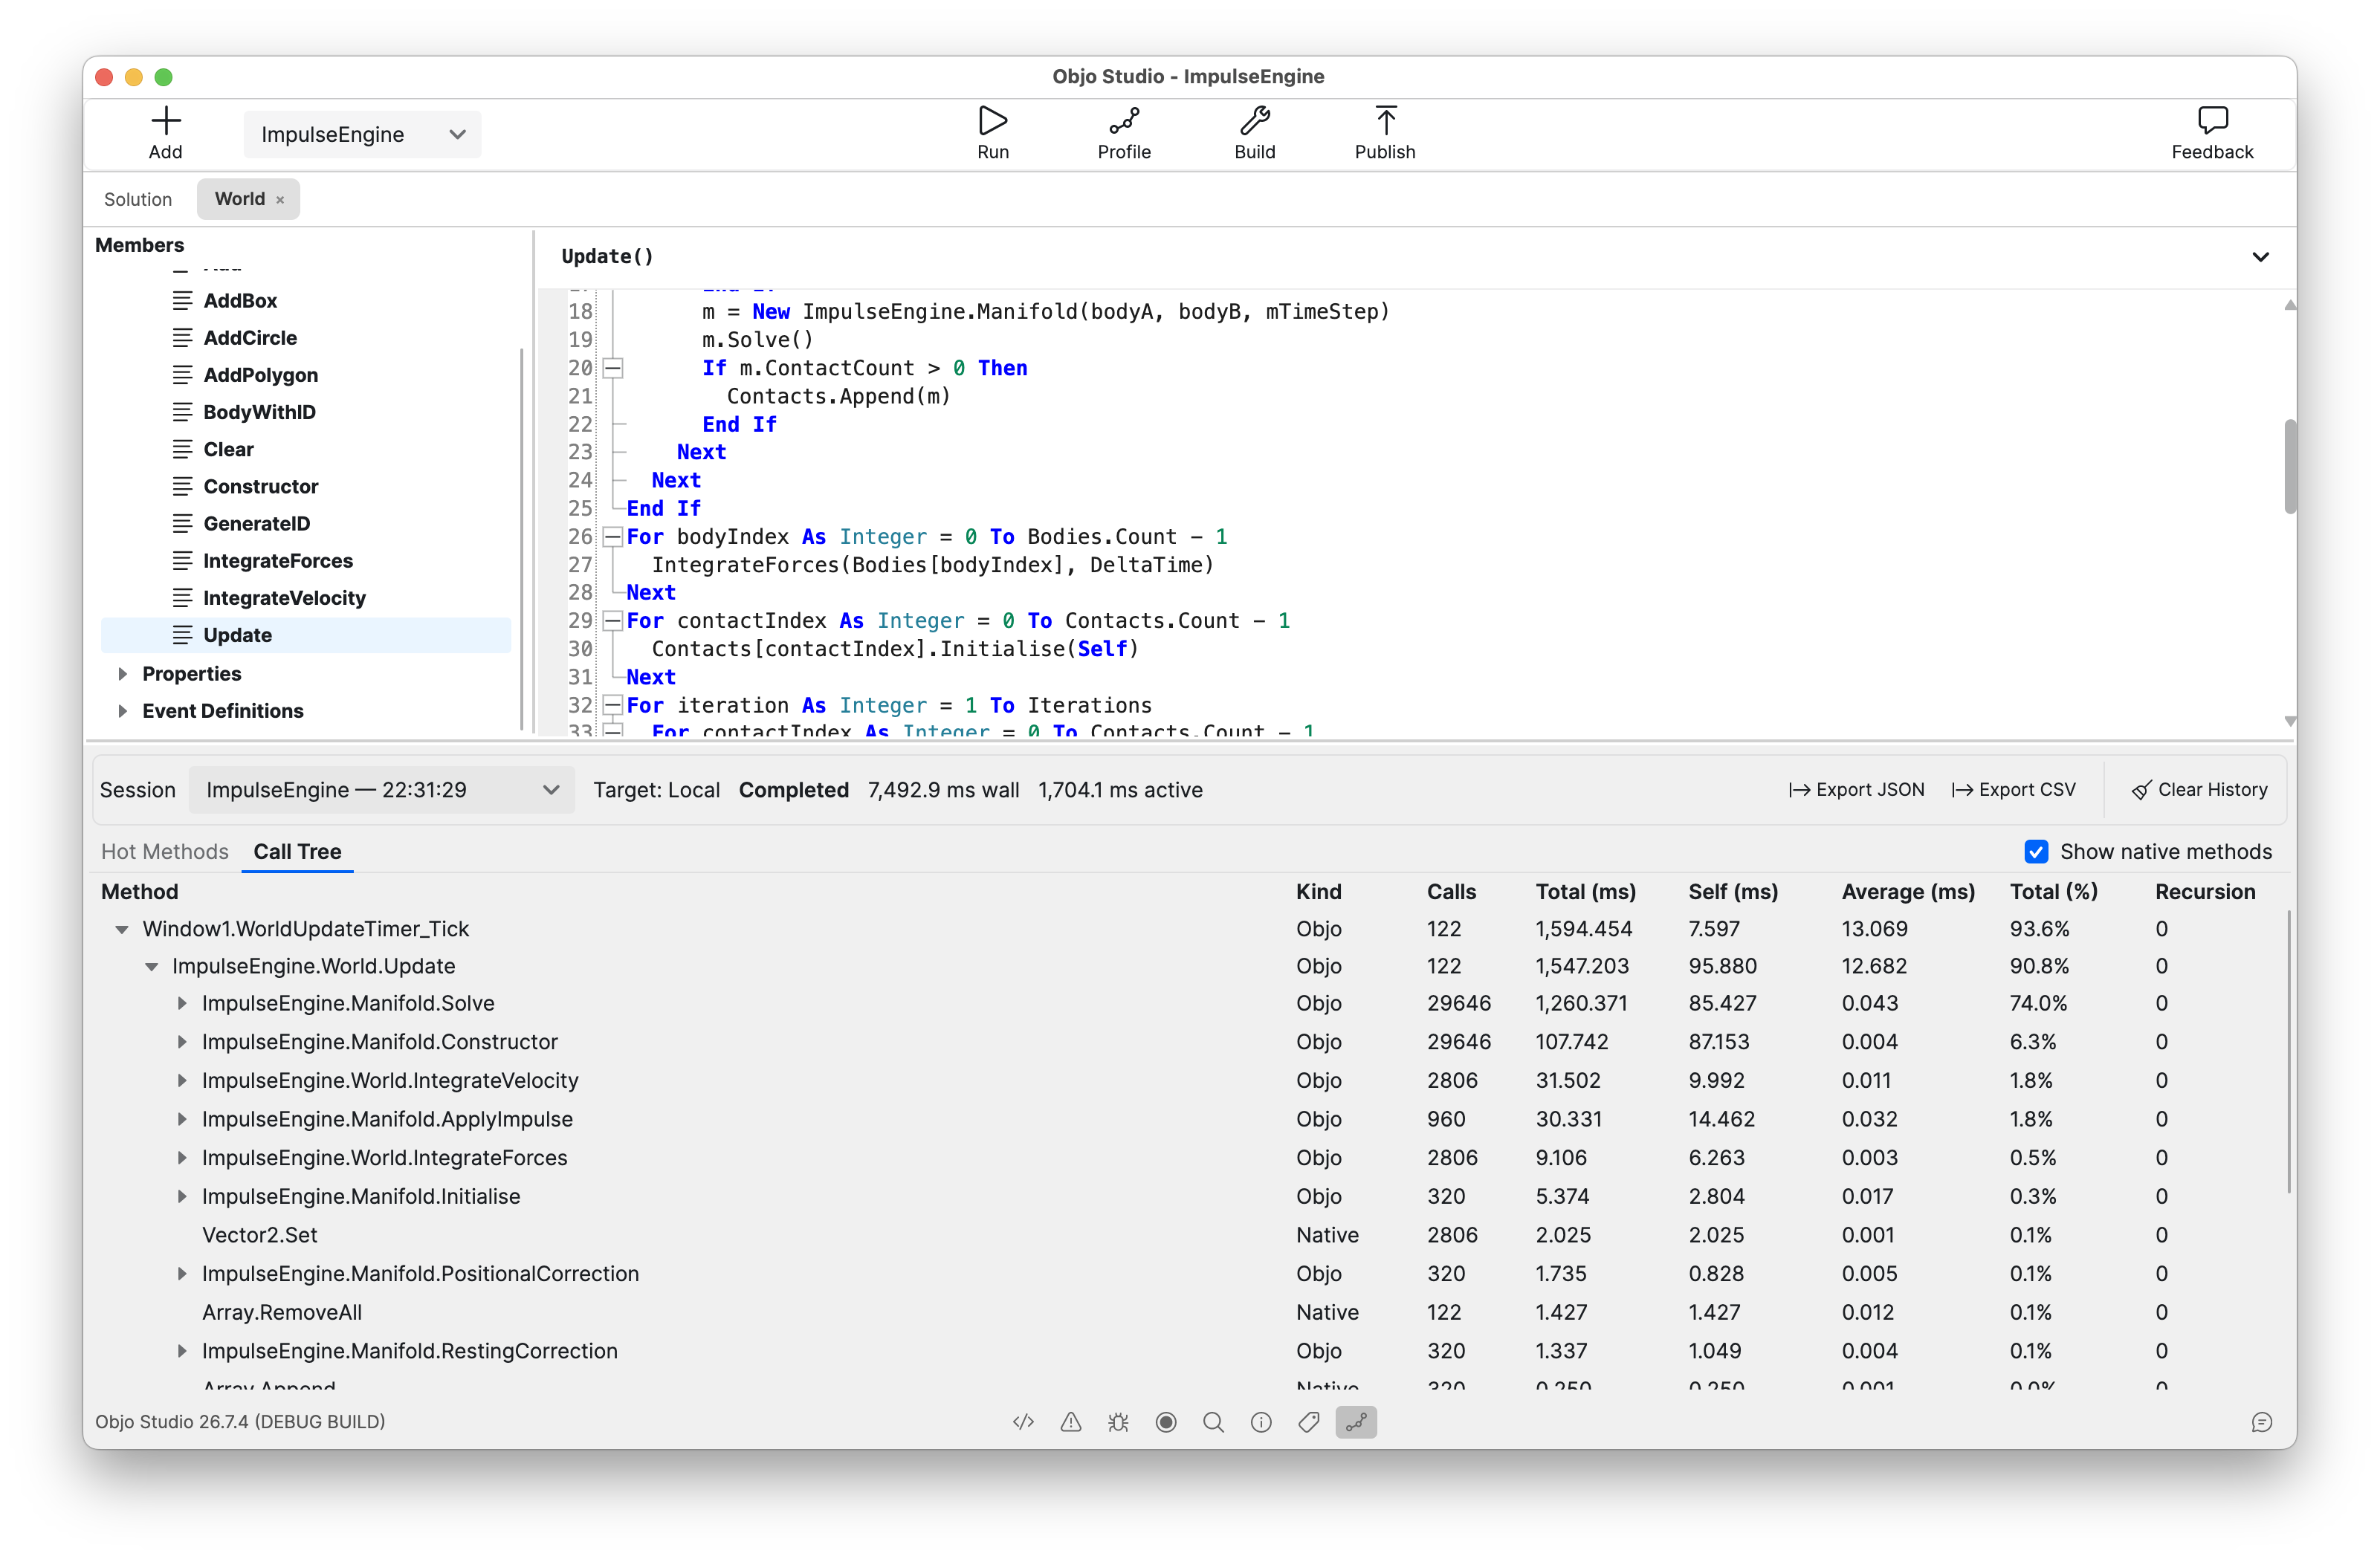Sort by the Calls column header

(1451, 891)
